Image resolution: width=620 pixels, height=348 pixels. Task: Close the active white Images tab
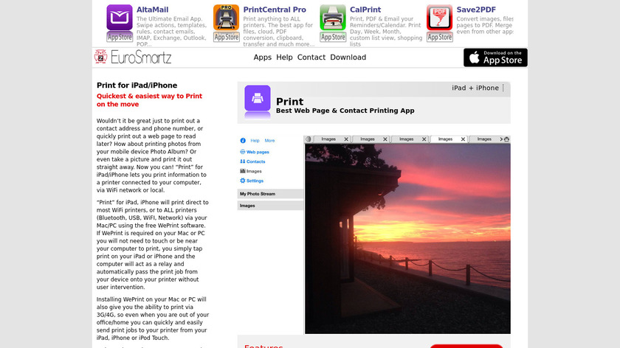pos(463,139)
